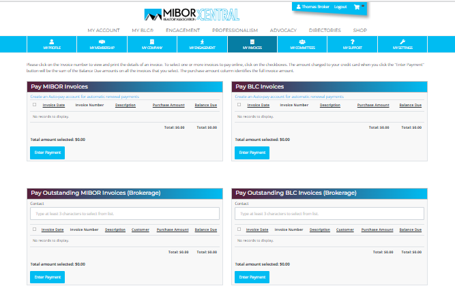
Task: Sort Outstanding MIBOR Brokerage invoices by Customer
Action: (x=141, y=229)
